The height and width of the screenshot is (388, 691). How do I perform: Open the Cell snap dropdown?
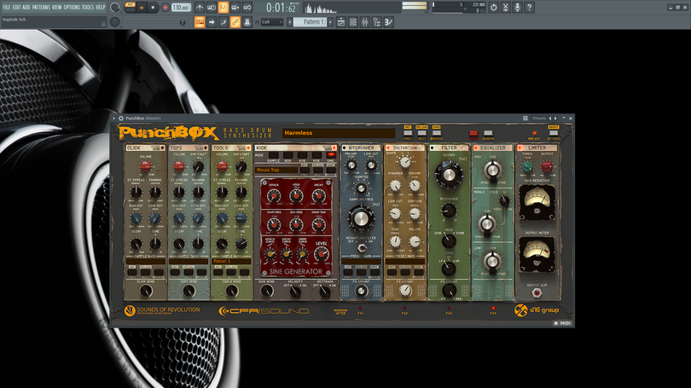tap(271, 22)
